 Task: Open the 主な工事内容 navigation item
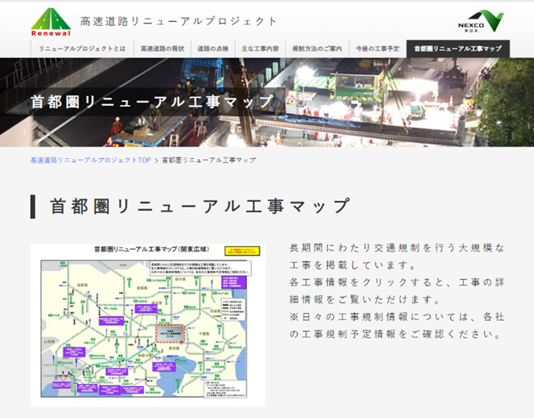pyautogui.click(x=259, y=49)
